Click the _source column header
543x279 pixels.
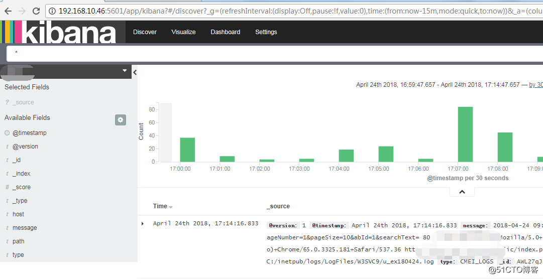tap(278, 206)
